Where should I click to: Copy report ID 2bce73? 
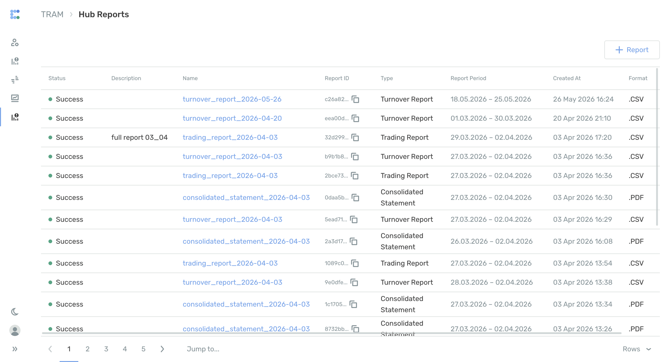coord(355,176)
